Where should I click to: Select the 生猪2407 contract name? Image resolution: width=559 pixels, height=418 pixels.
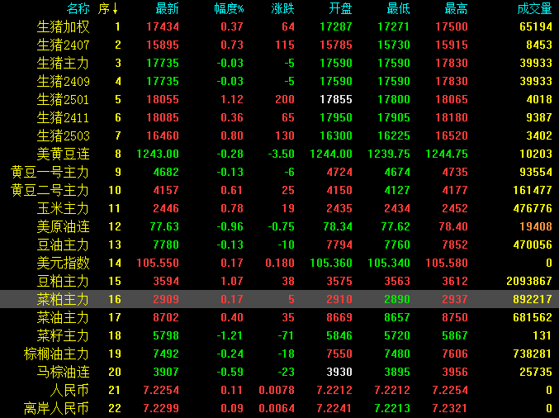pos(63,45)
